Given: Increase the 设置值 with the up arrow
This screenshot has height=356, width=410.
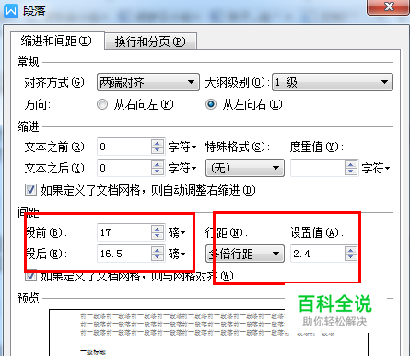Looking at the screenshot, I should 351,250.
